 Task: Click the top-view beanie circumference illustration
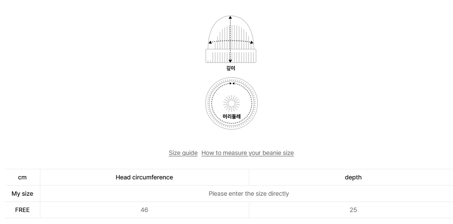pos(232,103)
